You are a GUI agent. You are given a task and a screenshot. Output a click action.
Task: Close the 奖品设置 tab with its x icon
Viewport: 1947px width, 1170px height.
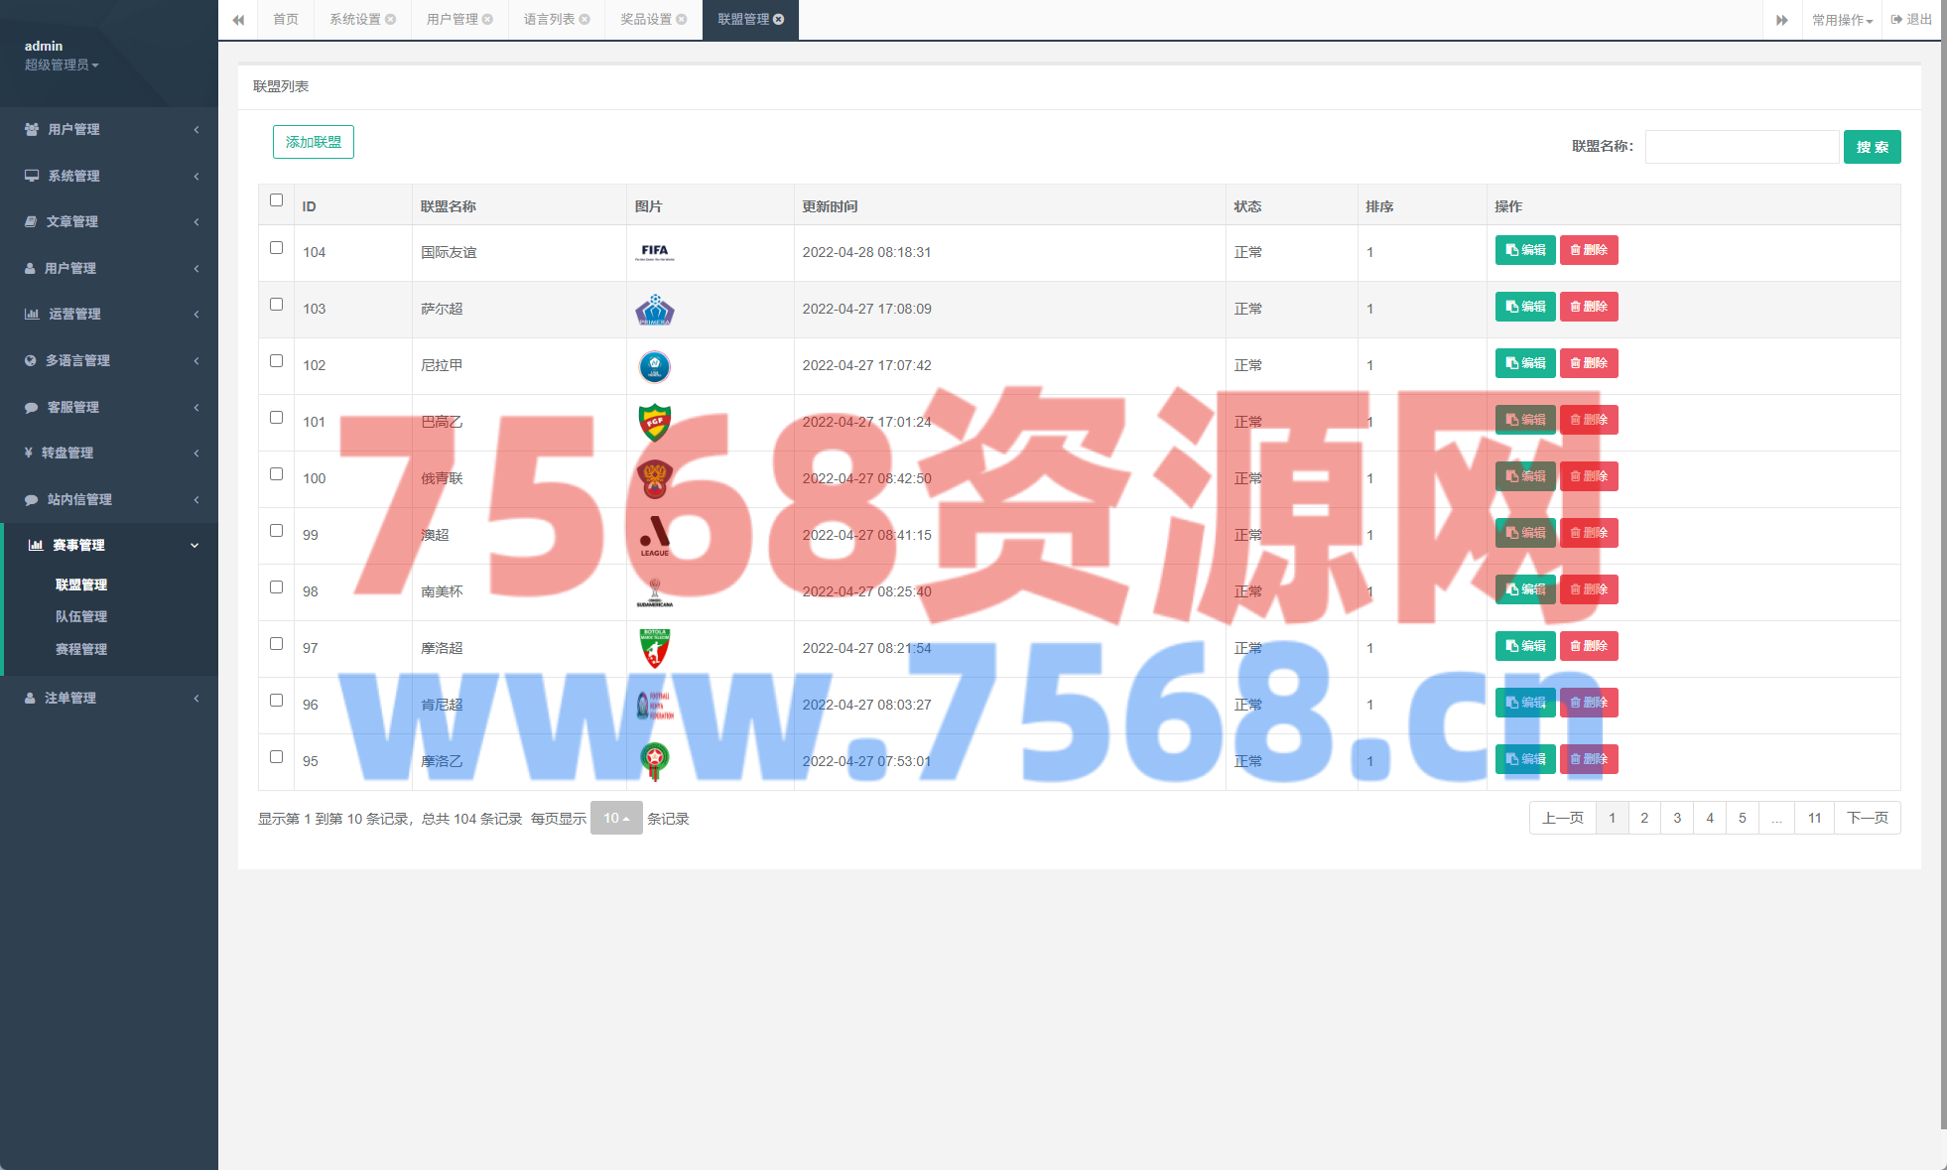(682, 20)
